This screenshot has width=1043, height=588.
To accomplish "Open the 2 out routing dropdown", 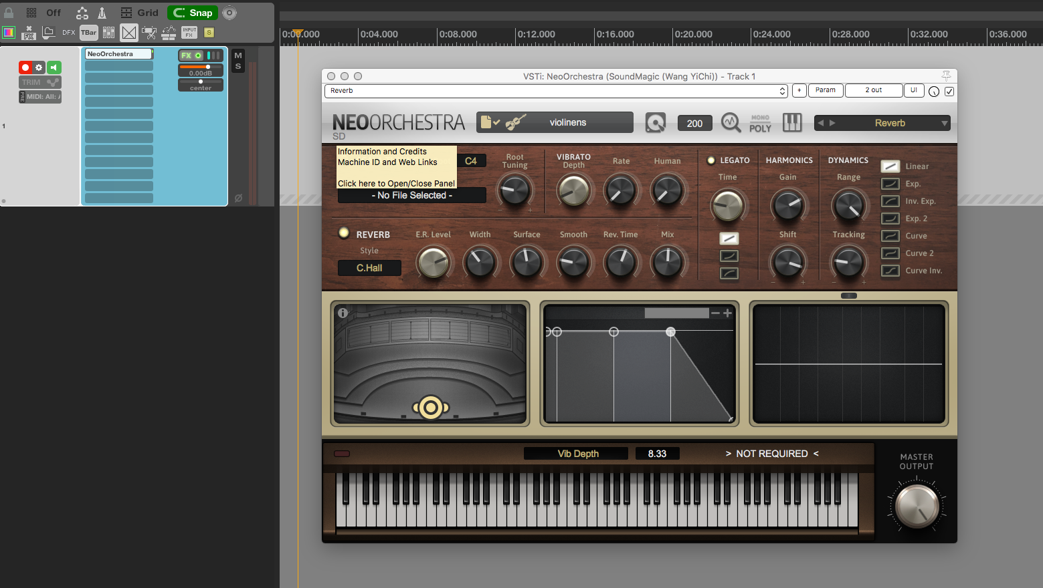I will 874,90.
